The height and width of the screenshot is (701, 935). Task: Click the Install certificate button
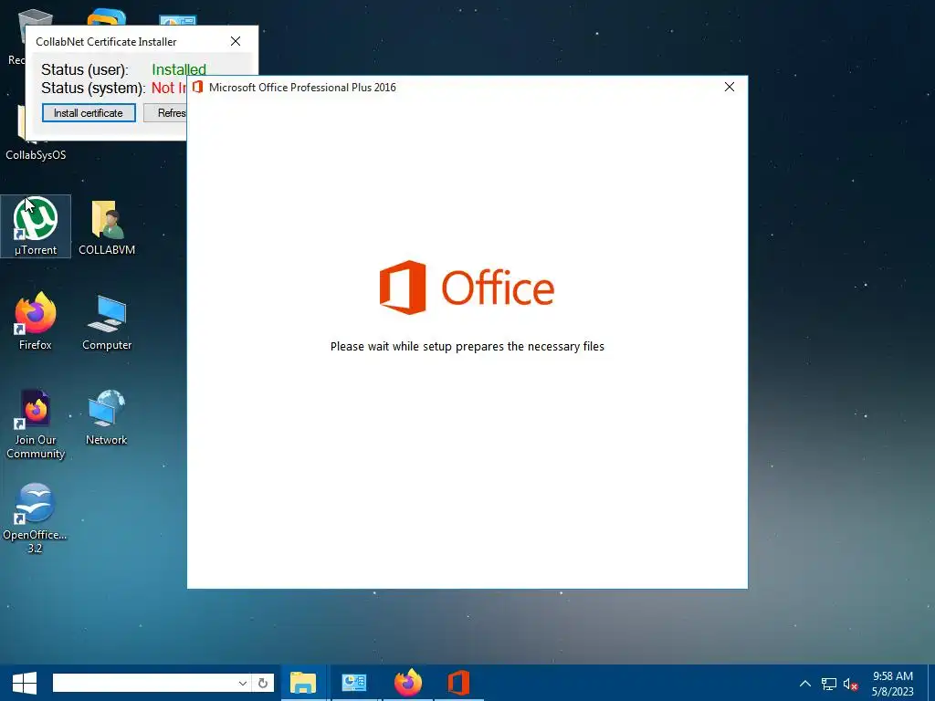(x=89, y=113)
